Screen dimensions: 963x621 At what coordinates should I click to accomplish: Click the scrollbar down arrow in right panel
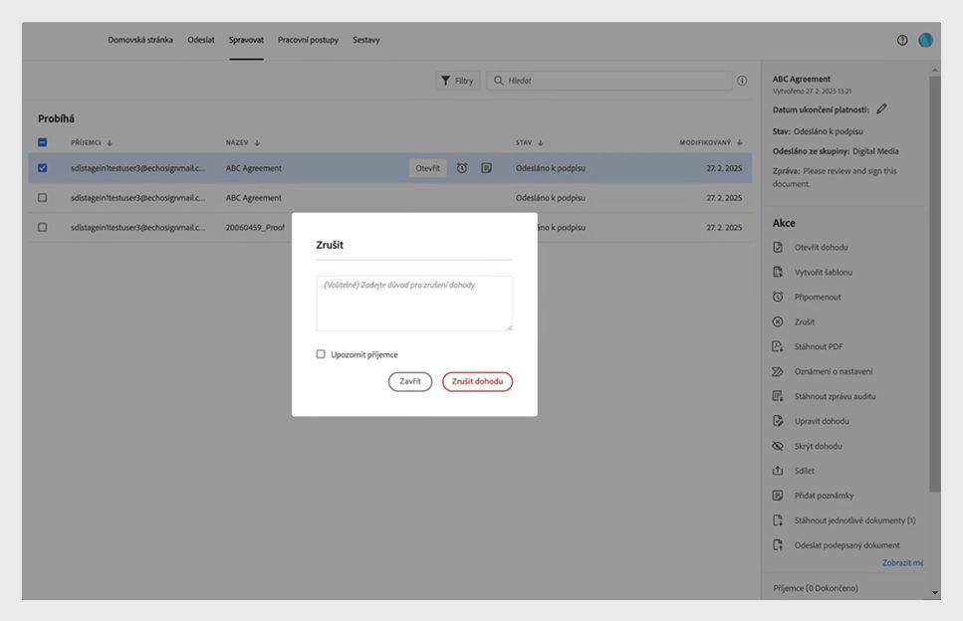935,593
